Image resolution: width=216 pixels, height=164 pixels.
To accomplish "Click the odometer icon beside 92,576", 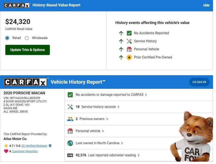I will (70, 155).
